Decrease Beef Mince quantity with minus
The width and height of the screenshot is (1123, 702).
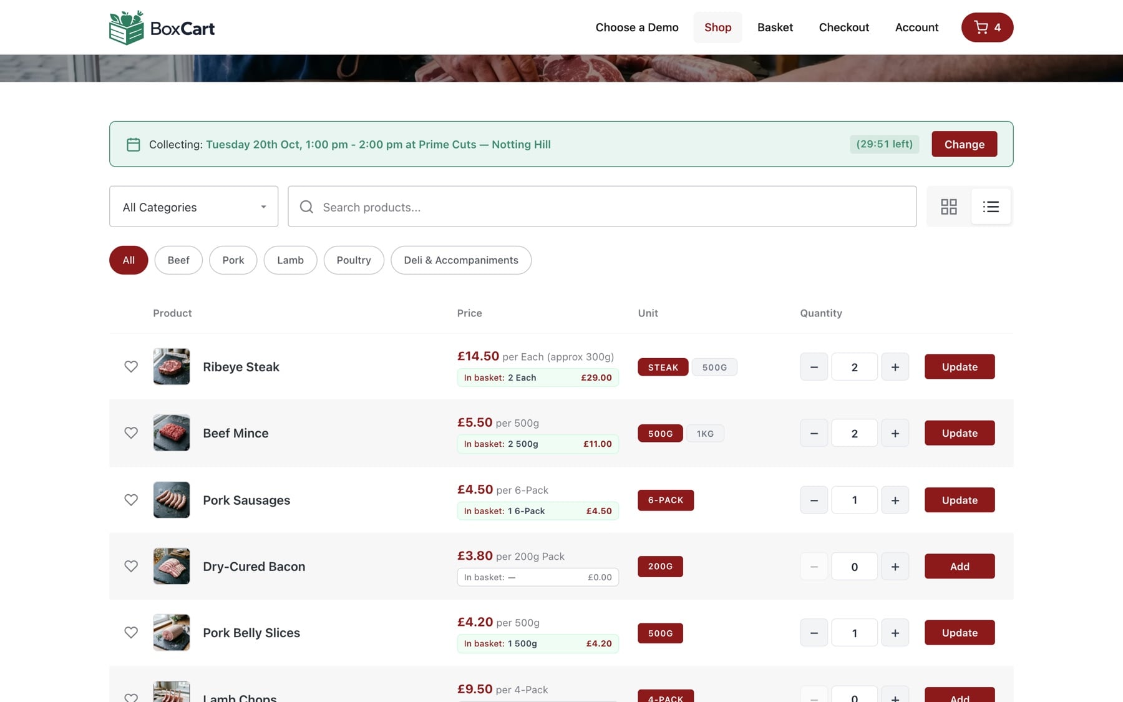click(x=814, y=433)
